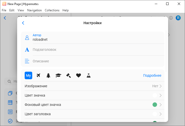Screen dimensions: 185x126
Task: Choose the gavel hammer icon
Action: tap(68, 75)
